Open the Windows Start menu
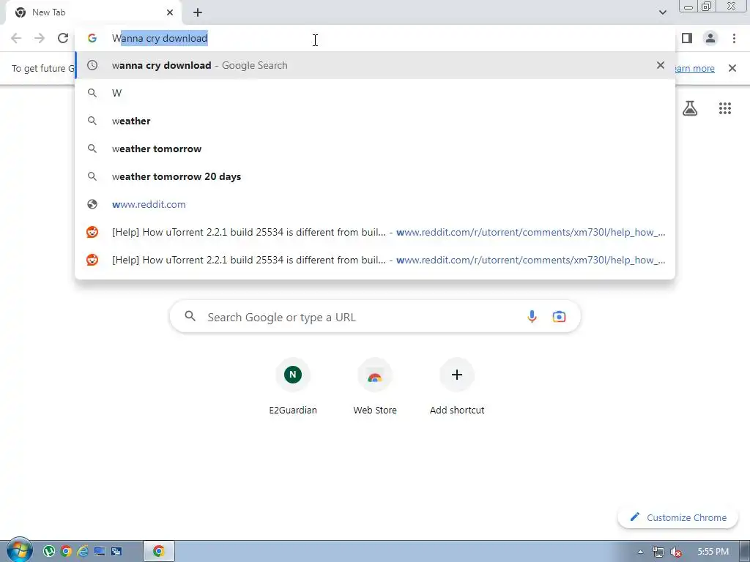This screenshot has width=750, height=562. (x=19, y=550)
